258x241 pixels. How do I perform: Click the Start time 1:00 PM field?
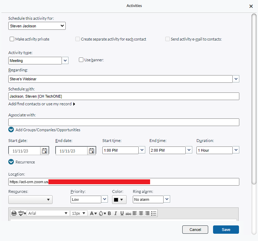(120, 150)
